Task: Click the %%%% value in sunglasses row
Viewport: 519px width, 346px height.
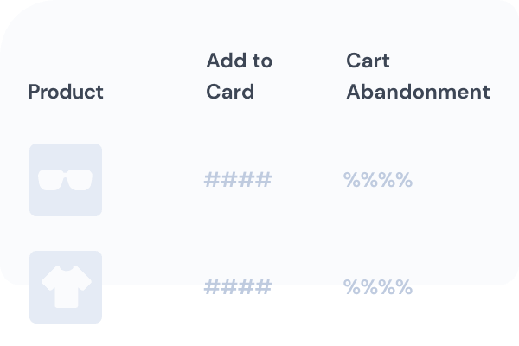Action: 378,180
